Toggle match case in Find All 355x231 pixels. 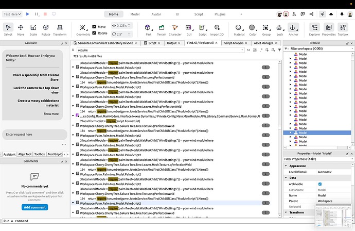(x=248, y=50)
